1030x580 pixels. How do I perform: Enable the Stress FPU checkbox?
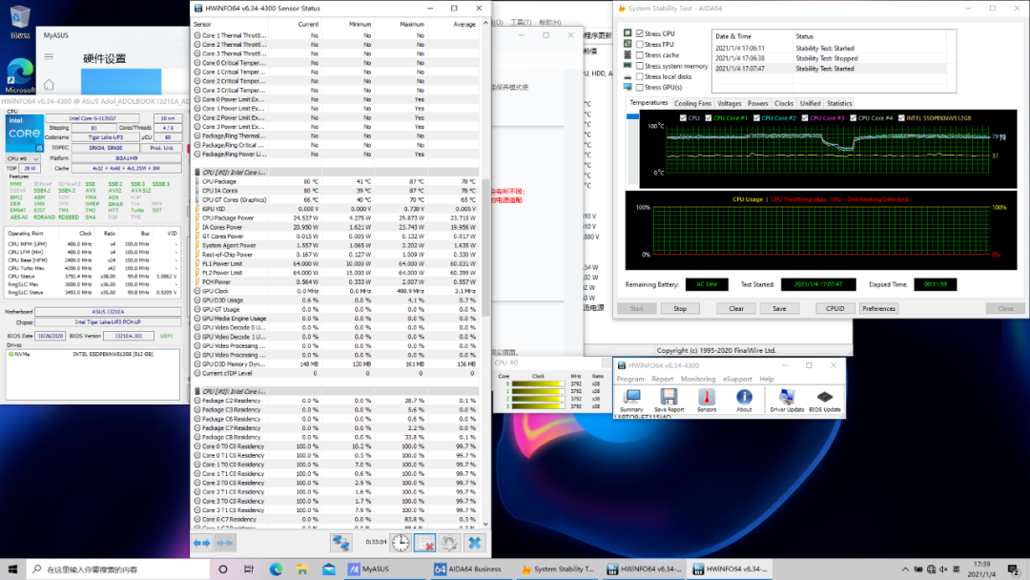pos(640,44)
